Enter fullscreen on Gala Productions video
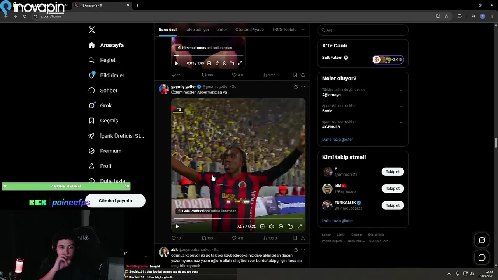 coord(300,226)
